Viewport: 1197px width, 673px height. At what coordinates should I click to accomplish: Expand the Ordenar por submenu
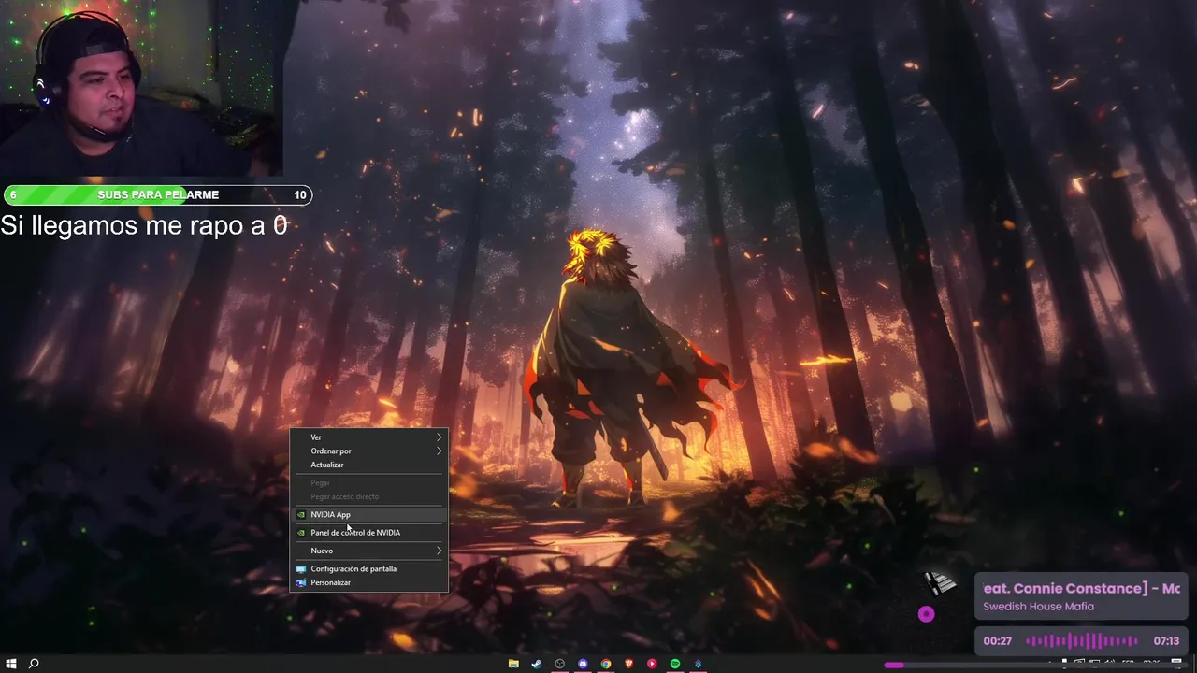[368, 451]
